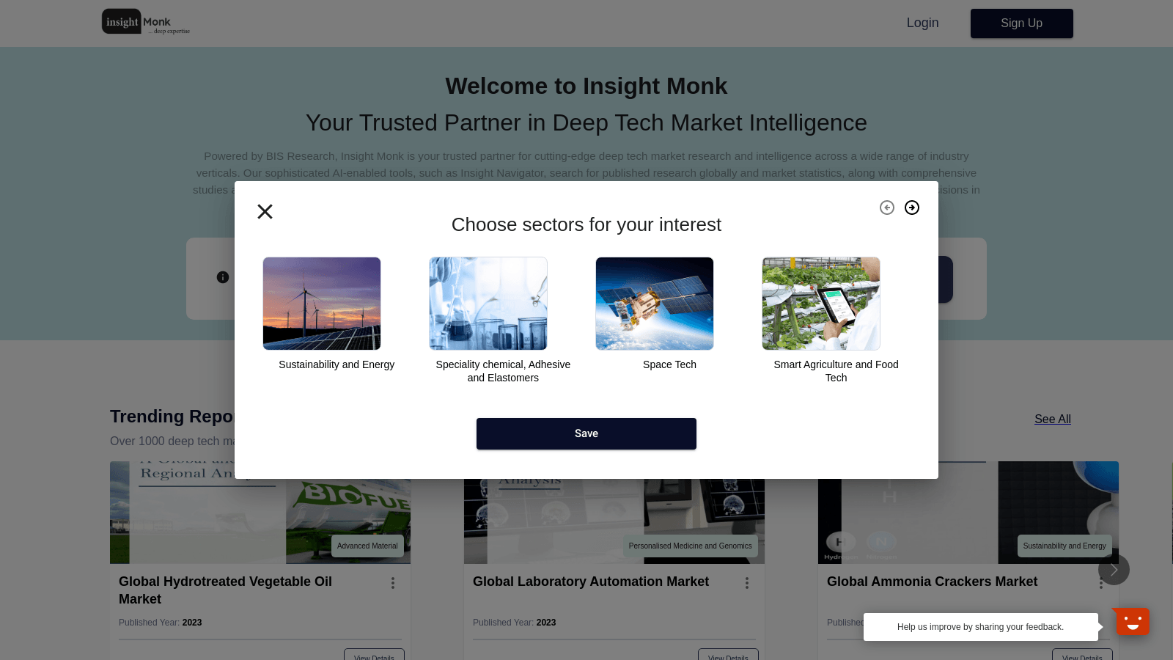1173x660 pixels.
Task: Click the Insight Monk logo
Action: [x=146, y=22]
